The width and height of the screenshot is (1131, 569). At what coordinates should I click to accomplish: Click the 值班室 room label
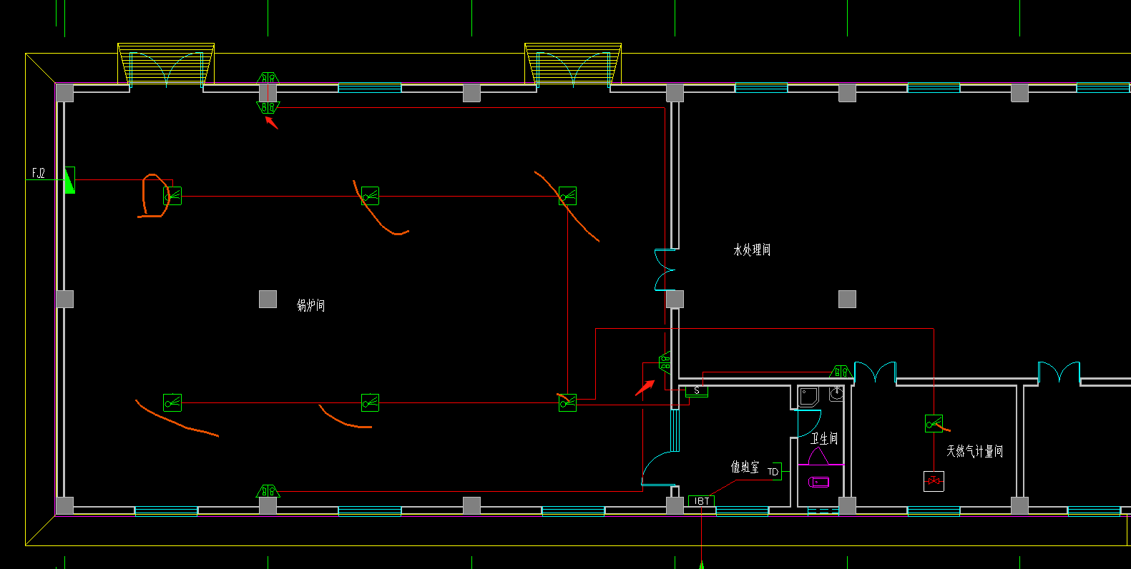pos(745,467)
